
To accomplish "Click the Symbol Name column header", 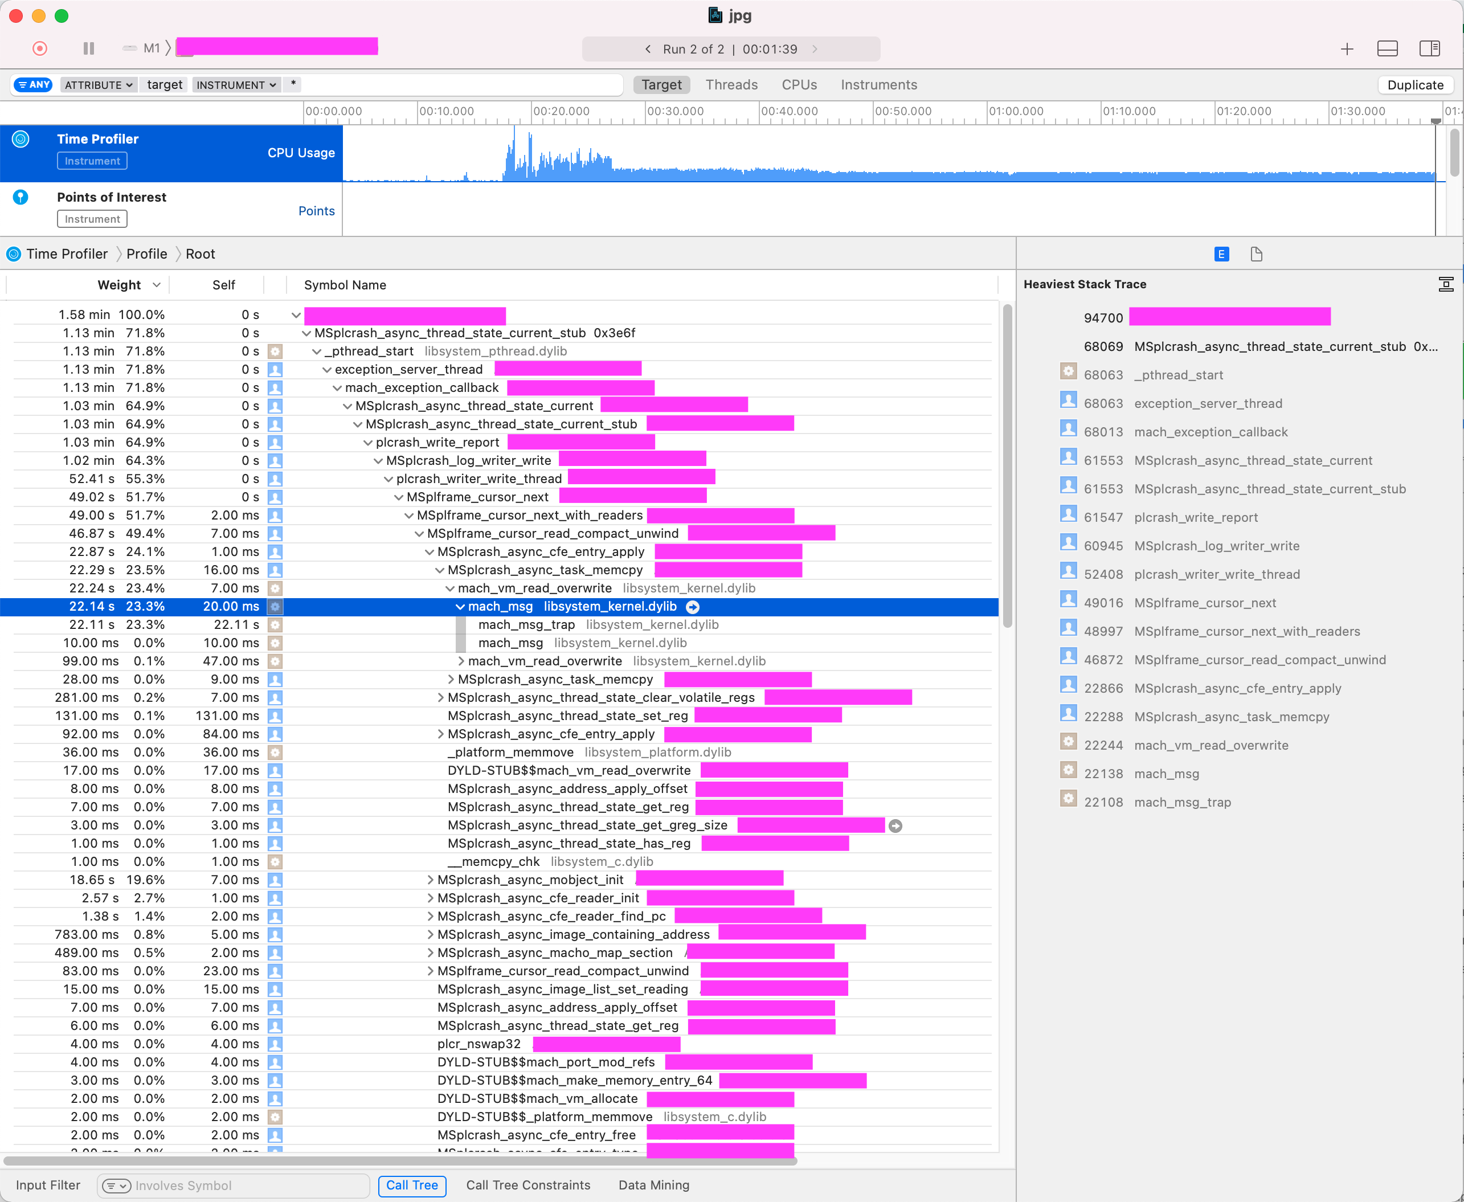I will coord(345,285).
